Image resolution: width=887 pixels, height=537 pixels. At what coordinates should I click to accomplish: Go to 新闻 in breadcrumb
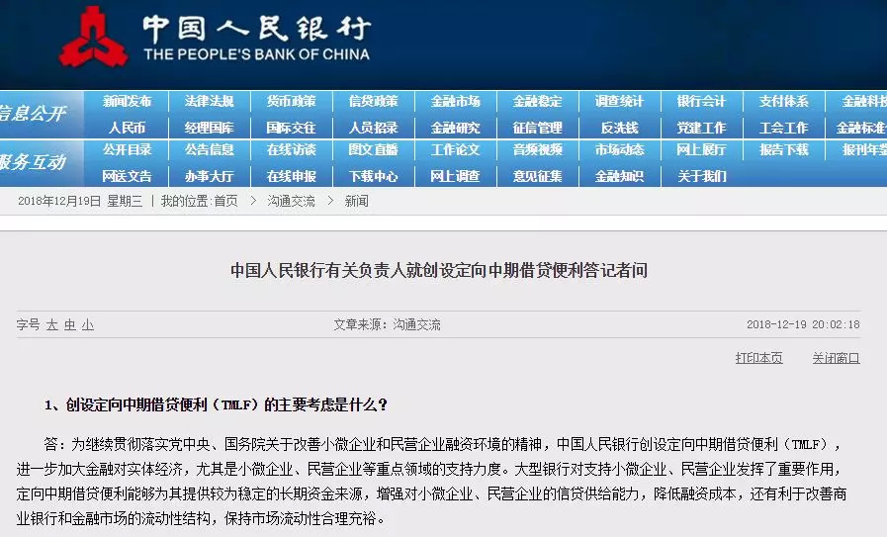coord(356,201)
